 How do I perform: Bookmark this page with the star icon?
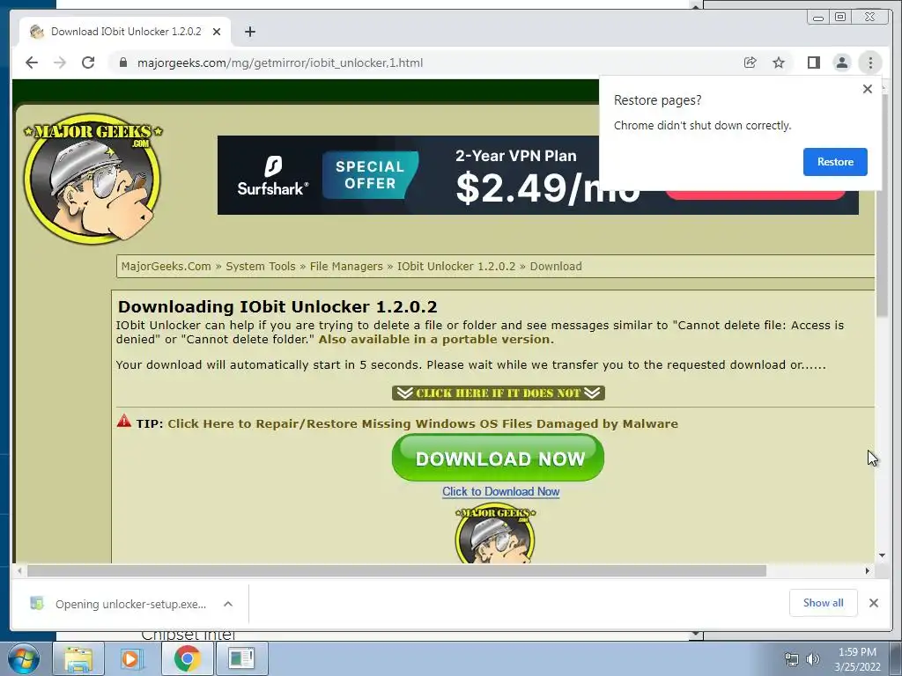click(779, 62)
